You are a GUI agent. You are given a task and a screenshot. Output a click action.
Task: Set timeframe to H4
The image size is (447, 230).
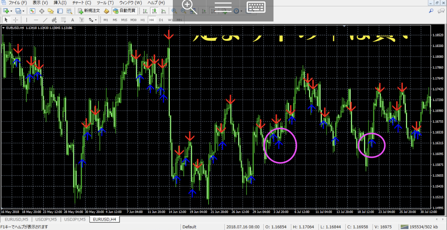click(x=152, y=20)
